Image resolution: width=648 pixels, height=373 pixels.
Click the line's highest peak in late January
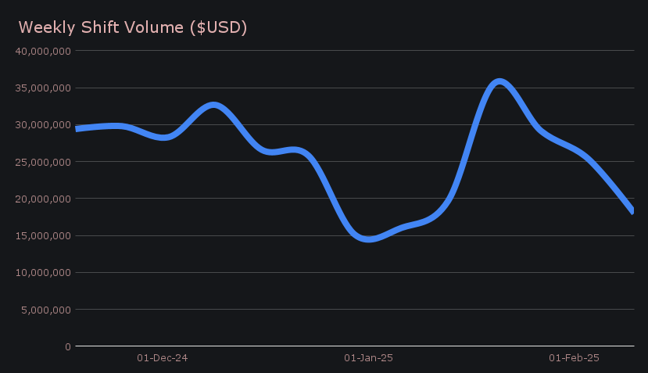click(499, 81)
